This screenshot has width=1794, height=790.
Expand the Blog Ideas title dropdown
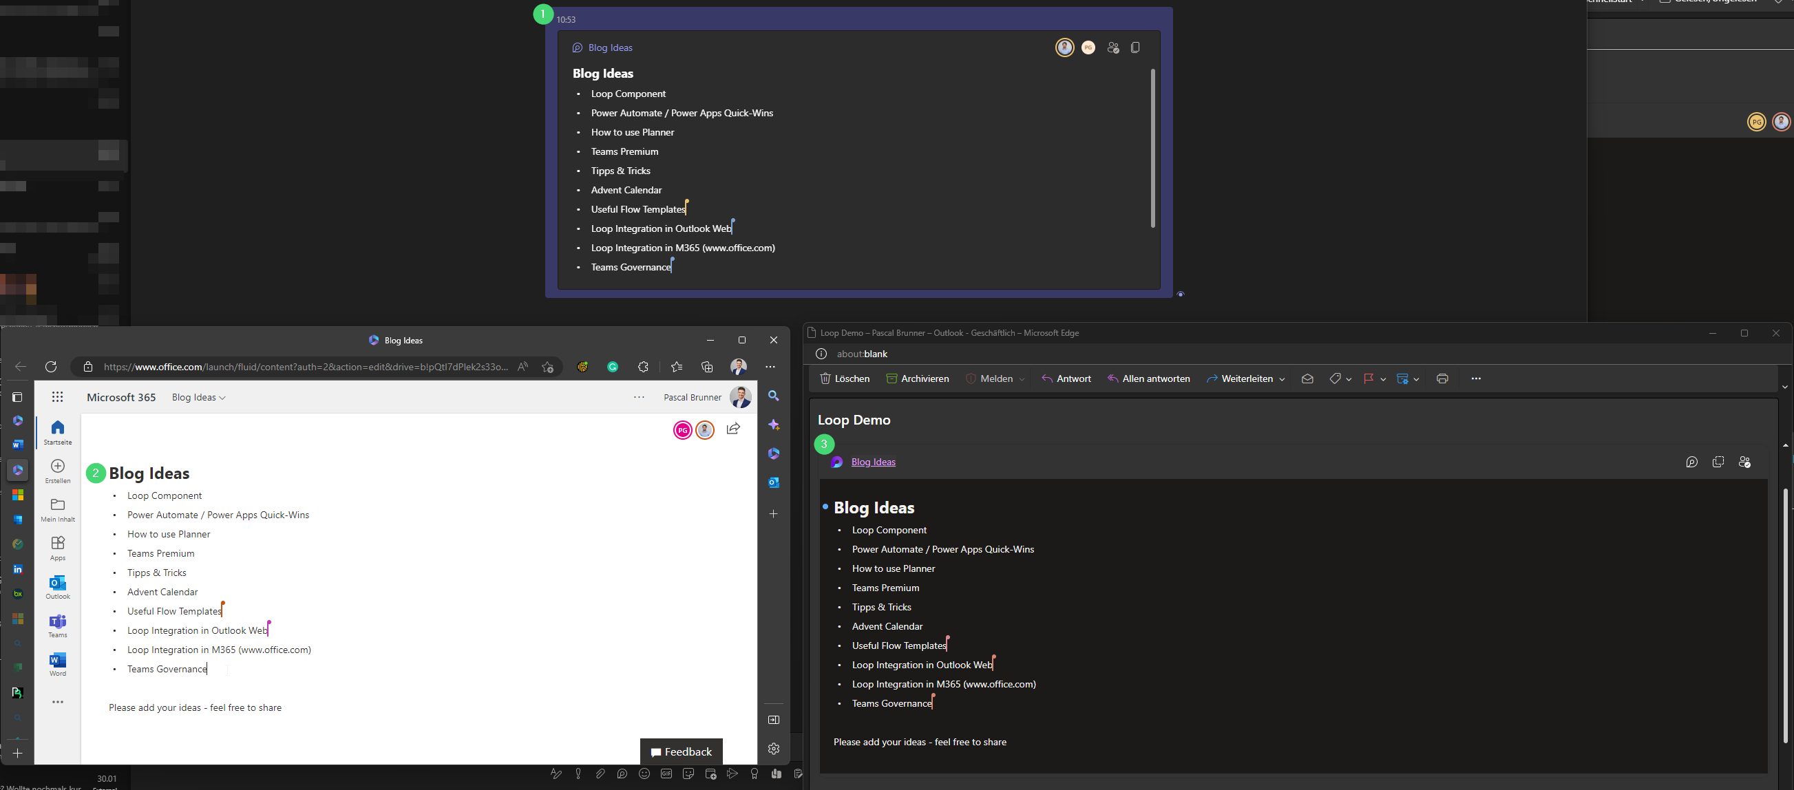pos(222,398)
